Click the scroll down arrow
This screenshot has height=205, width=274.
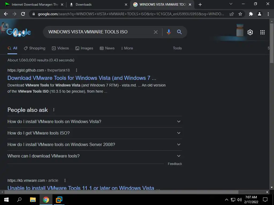(272, 187)
